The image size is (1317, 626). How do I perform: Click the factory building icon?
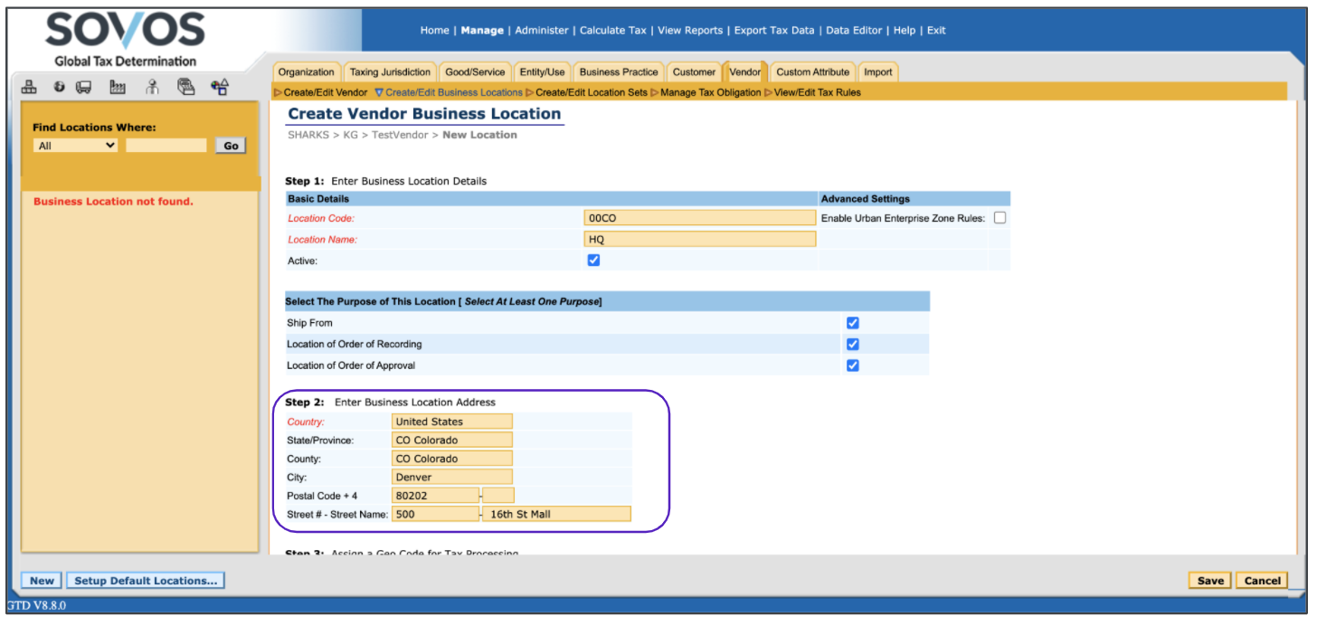[118, 88]
